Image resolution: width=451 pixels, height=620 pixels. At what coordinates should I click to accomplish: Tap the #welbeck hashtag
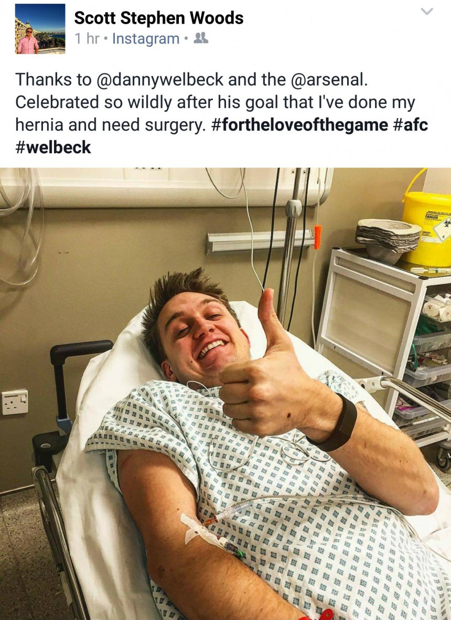click(53, 148)
